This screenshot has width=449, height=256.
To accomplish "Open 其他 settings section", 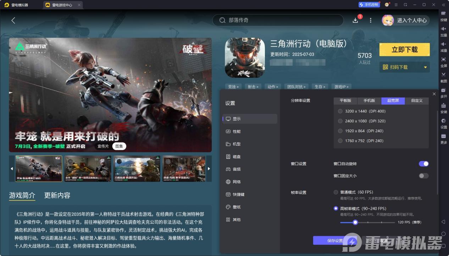I will [250, 219].
